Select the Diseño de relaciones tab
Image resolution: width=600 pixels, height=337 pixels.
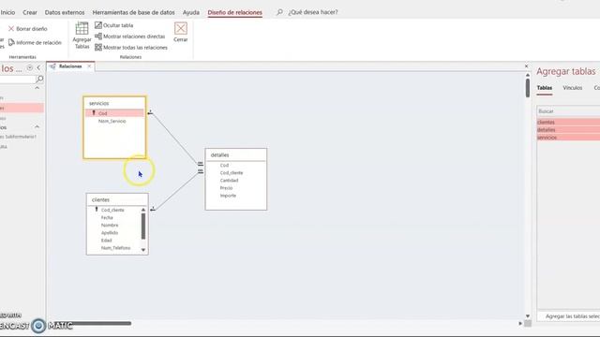(x=235, y=12)
